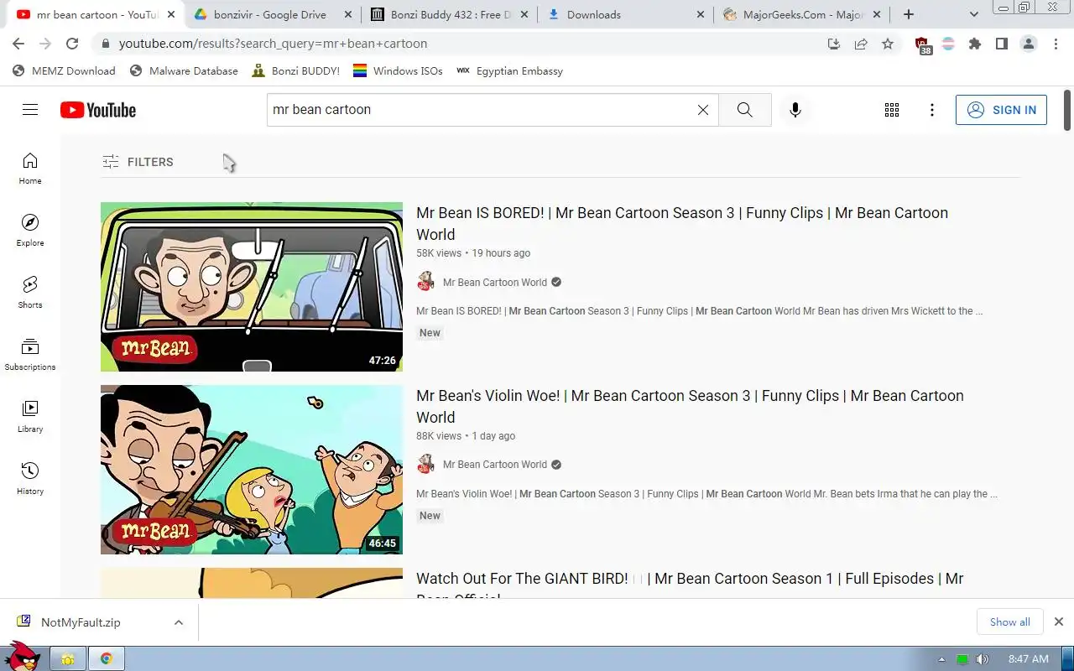Open the MEMZ Download bookmark
The width and height of the screenshot is (1074, 671).
[65, 71]
